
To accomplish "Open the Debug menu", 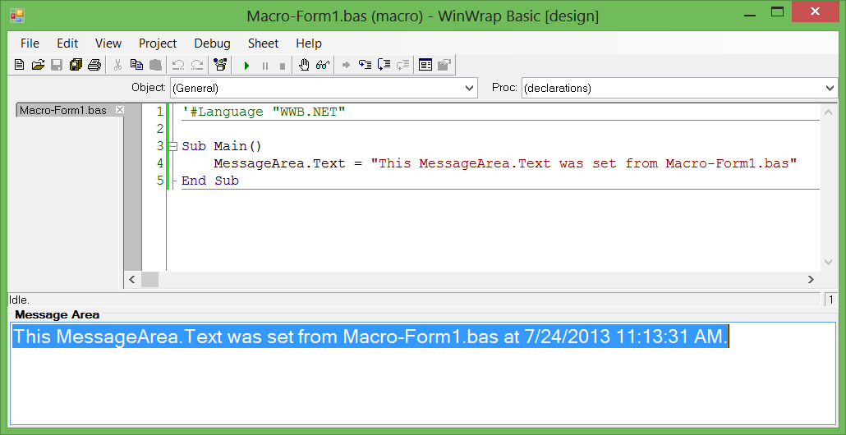I will (x=212, y=43).
